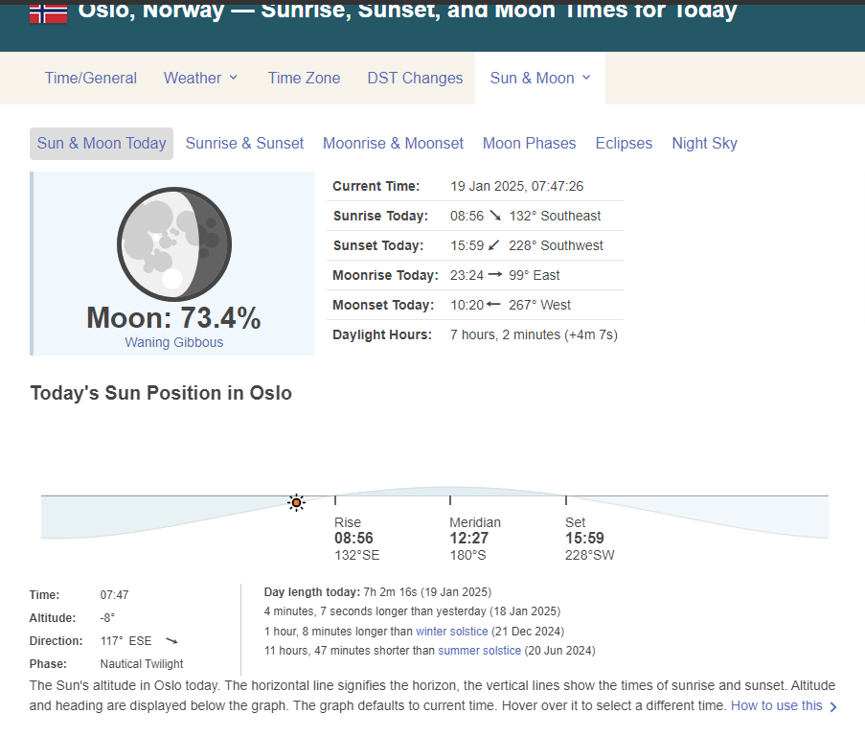Viewport: 865px width, 737px height.
Task: Click the sunset direction arrow icon
Action: click(x=494, y=245)
